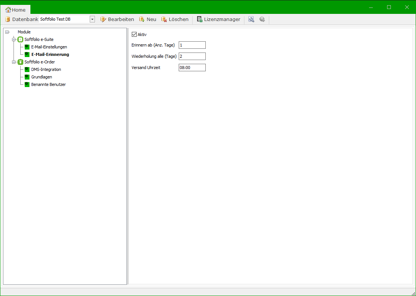416x296 pixels.
Task: Click the Bearbeiten button
Action: [x=117, y=19]
